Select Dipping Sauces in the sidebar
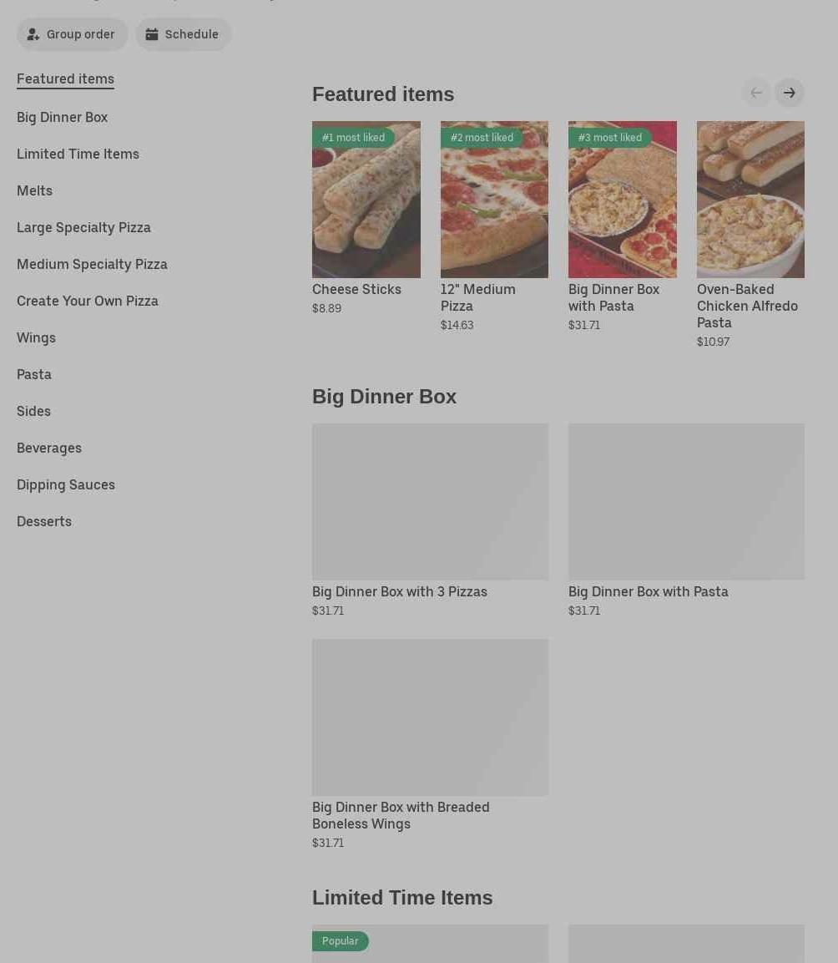Viewport: 838px width, 963px height. tap(66, 485)
